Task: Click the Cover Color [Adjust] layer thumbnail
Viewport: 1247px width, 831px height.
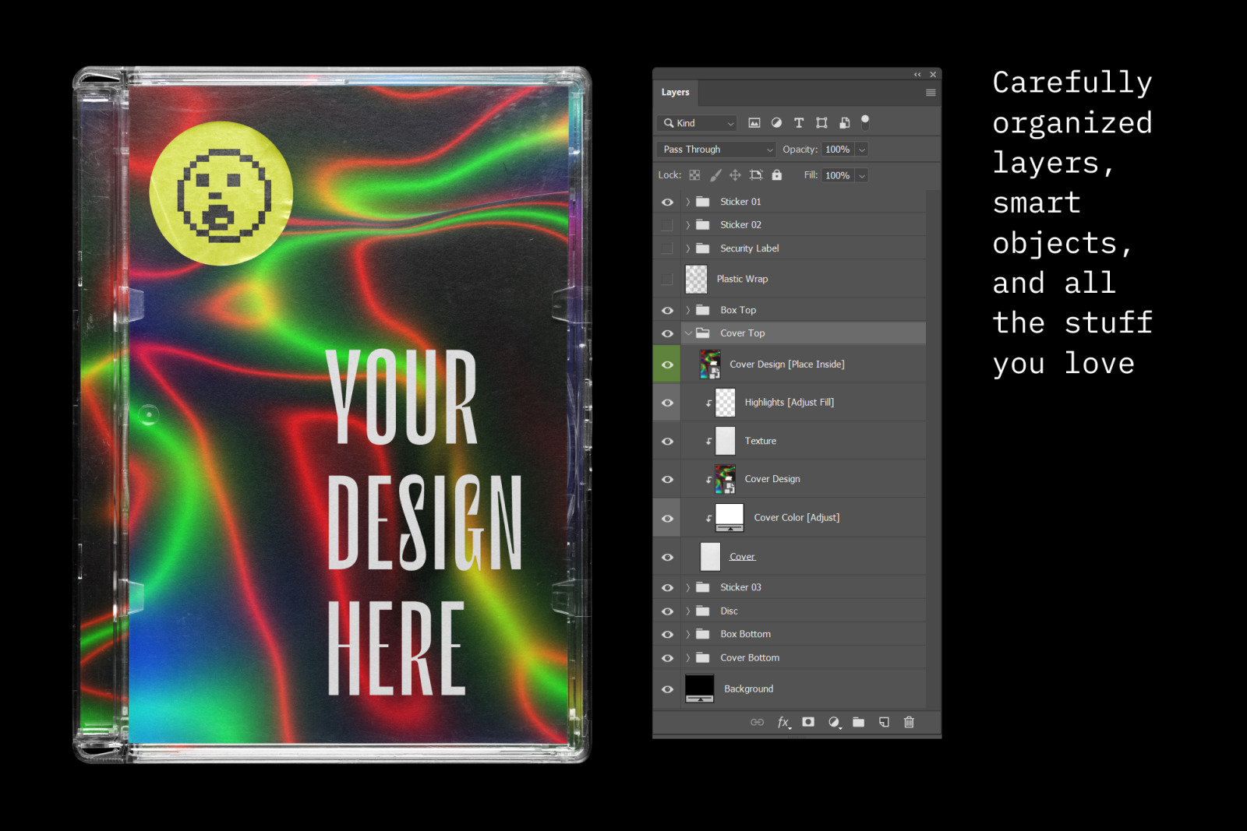Action: [x=729, y=517]
